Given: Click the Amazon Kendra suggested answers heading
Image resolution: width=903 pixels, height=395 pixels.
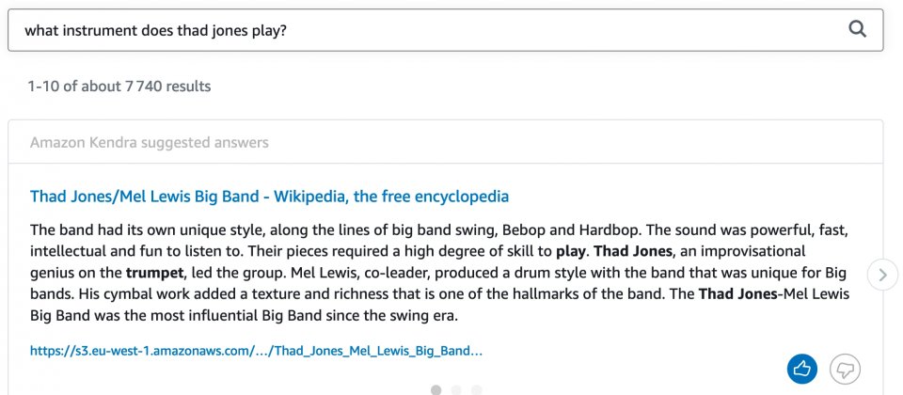Looking at the screenshot, I should [150, 142].
